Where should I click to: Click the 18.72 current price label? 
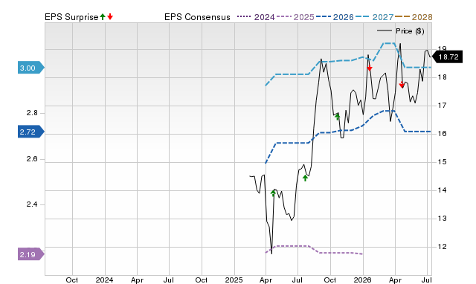point(447,57)
